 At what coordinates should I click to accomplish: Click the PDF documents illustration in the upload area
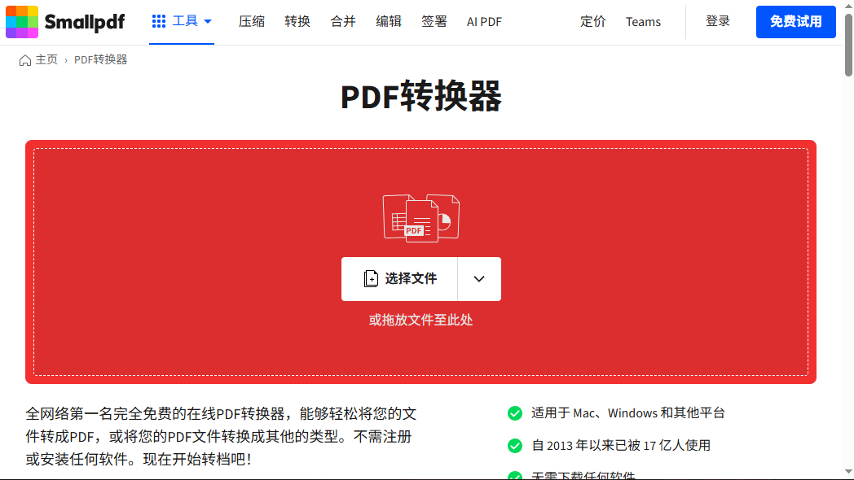click(421, 217)
